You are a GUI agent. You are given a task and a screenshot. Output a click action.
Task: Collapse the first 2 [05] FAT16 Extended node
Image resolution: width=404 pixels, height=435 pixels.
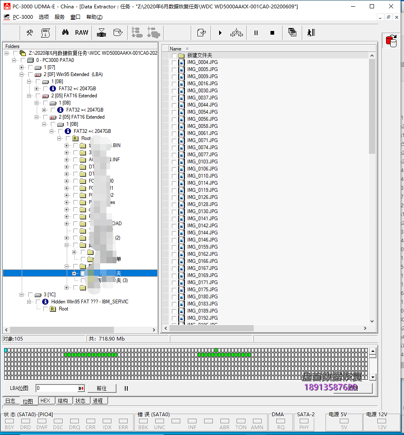click(x=29, y=96)
